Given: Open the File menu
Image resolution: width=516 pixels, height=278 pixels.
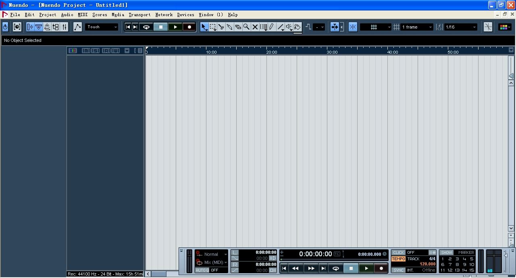Looking at the screenshot, I should click(x=15, y=15).
